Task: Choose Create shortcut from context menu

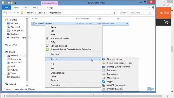Action: [x=57, y=73]
